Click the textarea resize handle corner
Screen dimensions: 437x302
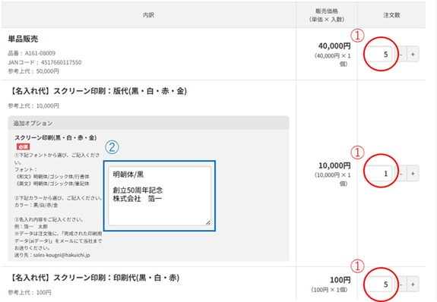pos(208,222)
